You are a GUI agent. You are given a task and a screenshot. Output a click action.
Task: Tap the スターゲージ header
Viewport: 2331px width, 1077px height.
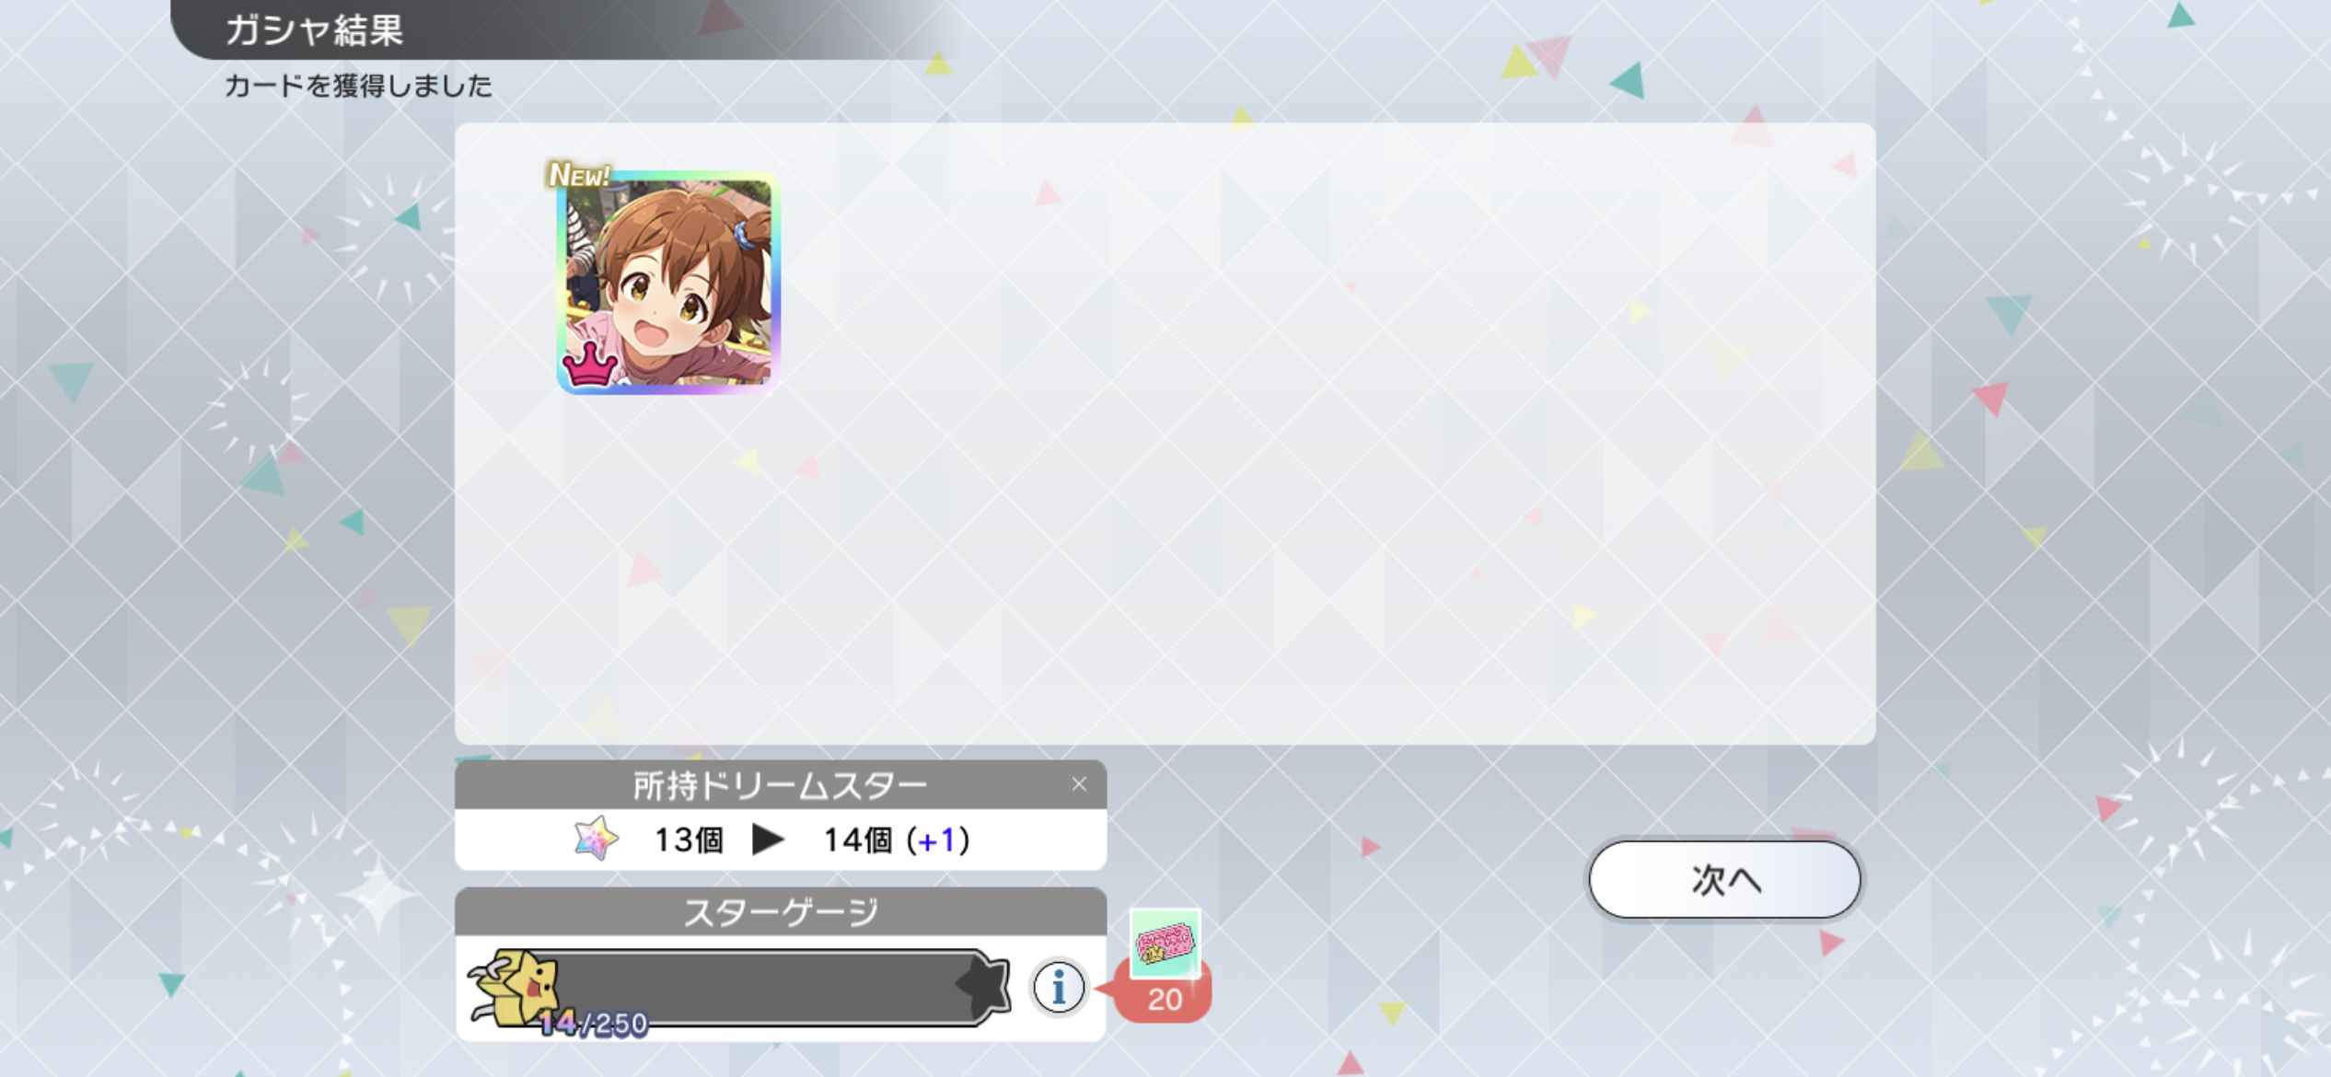(781, 911)
